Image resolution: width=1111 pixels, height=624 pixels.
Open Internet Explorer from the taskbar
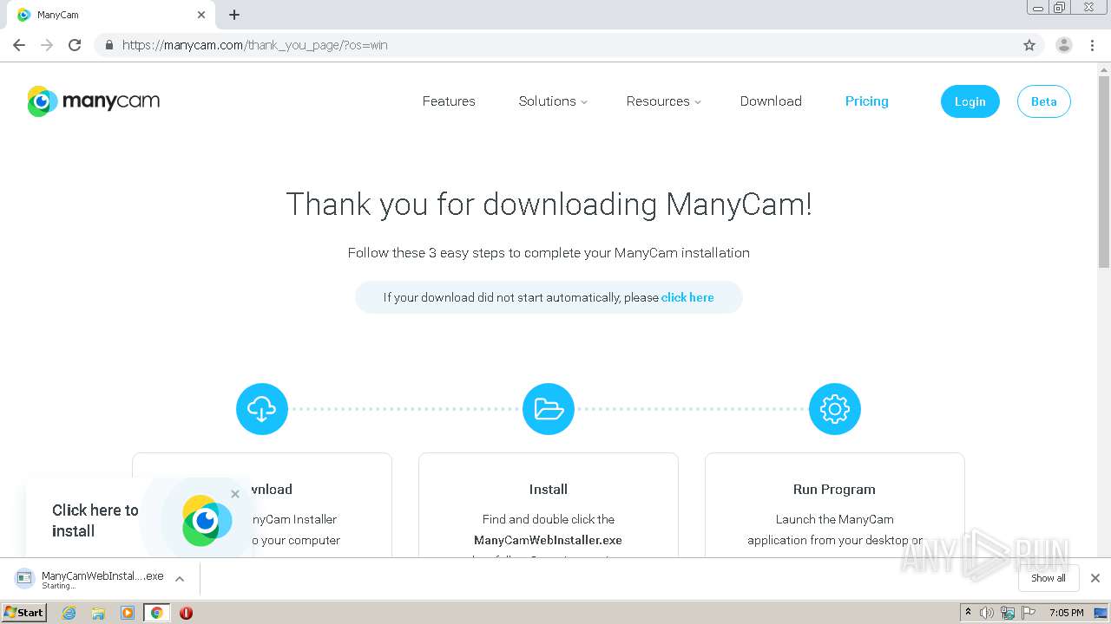[69, 613]
